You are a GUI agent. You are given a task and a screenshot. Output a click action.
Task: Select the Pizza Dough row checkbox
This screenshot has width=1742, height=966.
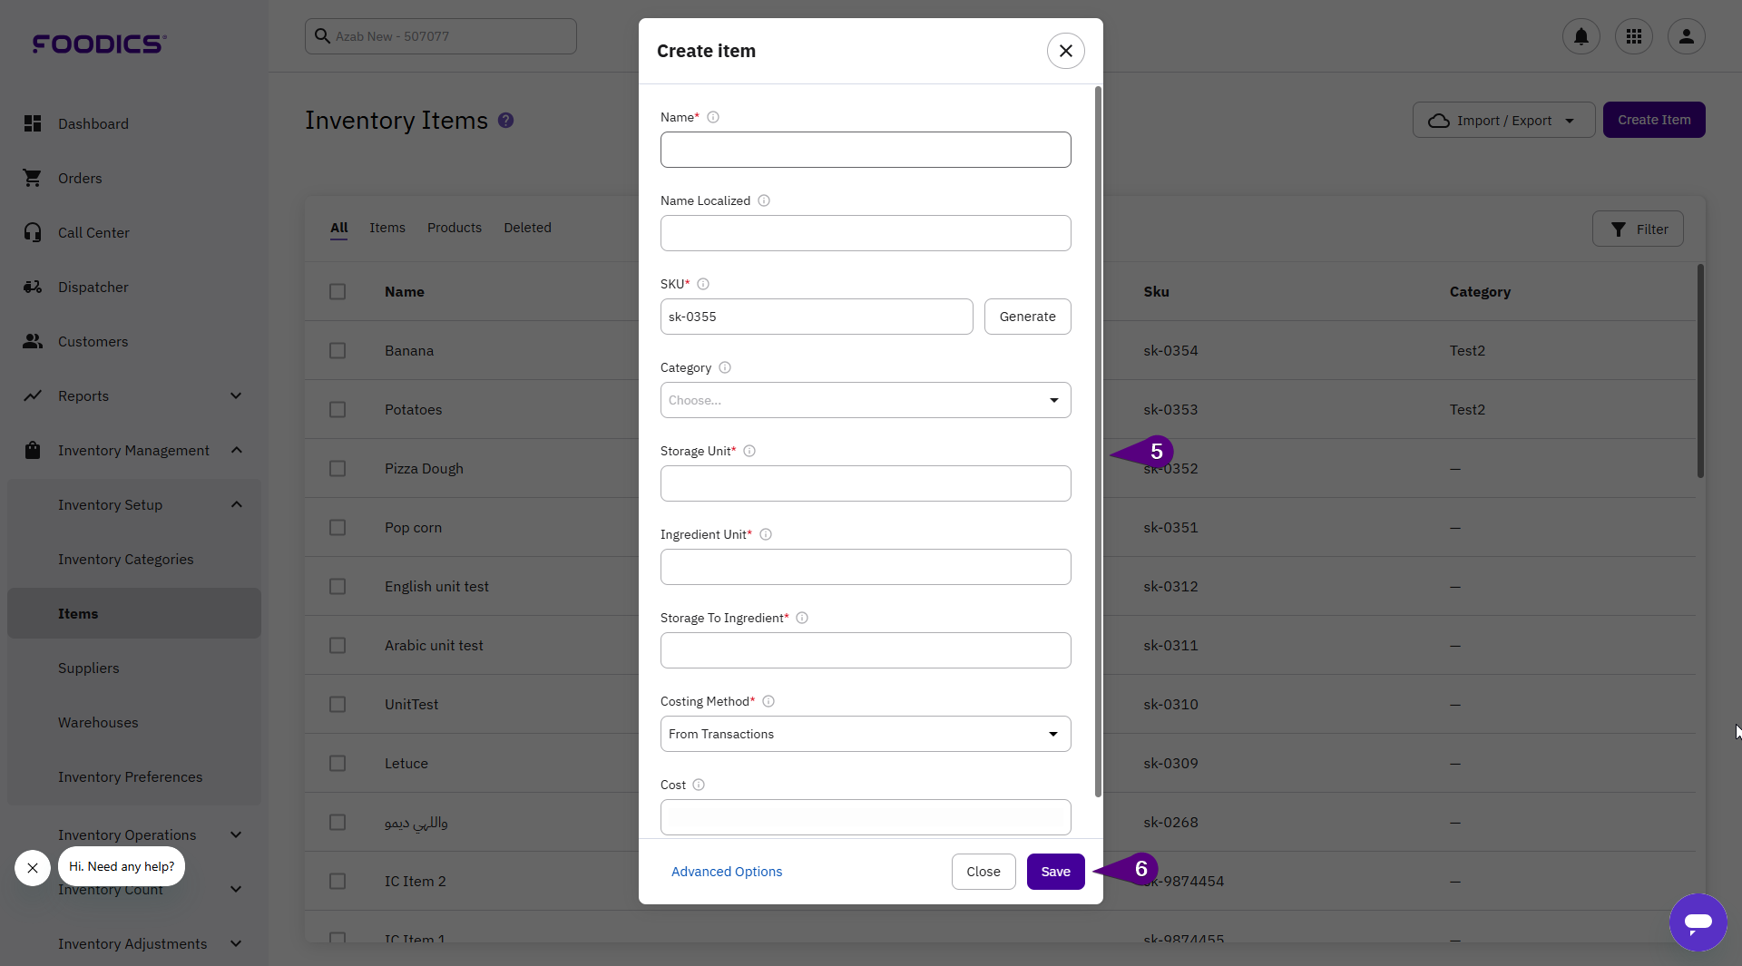click(338, 469)
